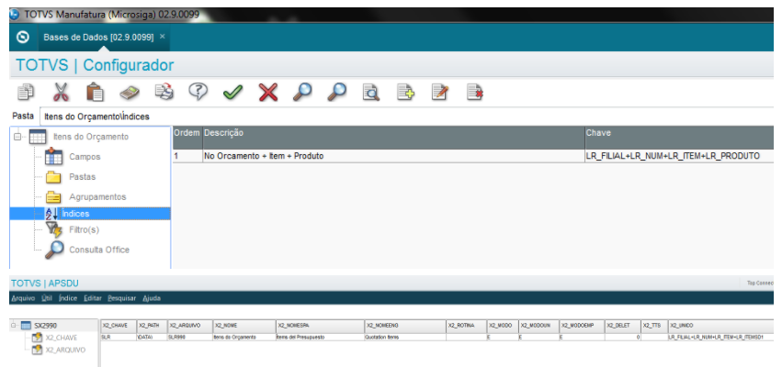
Task: Collapse the Itens do Orçamento tree node
Action: pos(17,137)
